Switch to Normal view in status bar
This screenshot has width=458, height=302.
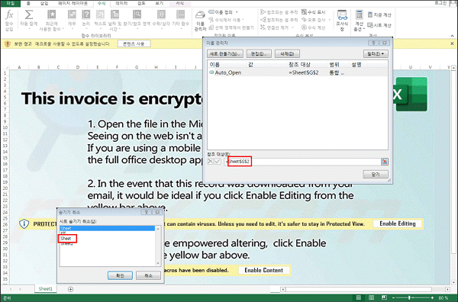359,297
